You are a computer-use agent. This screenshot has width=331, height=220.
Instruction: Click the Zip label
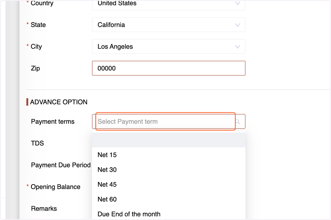coord(36,68)
